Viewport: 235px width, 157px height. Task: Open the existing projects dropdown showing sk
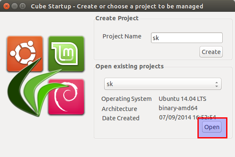162,84
